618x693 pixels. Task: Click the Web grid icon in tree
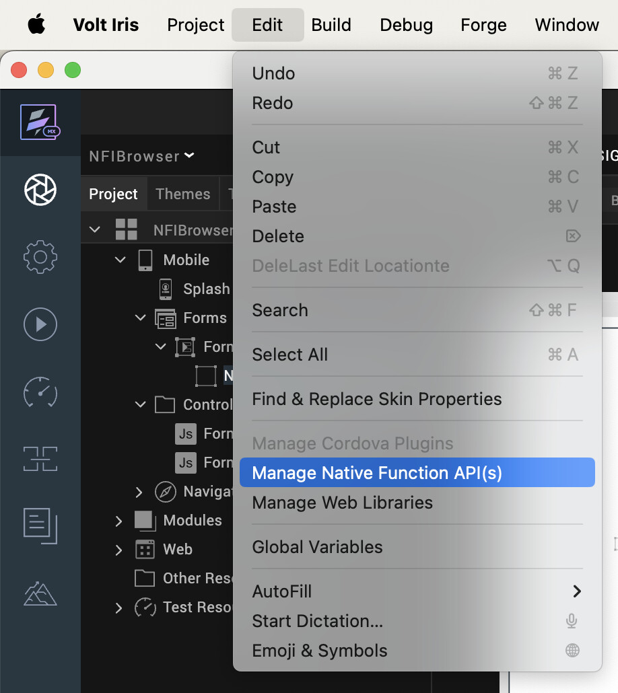145,550
